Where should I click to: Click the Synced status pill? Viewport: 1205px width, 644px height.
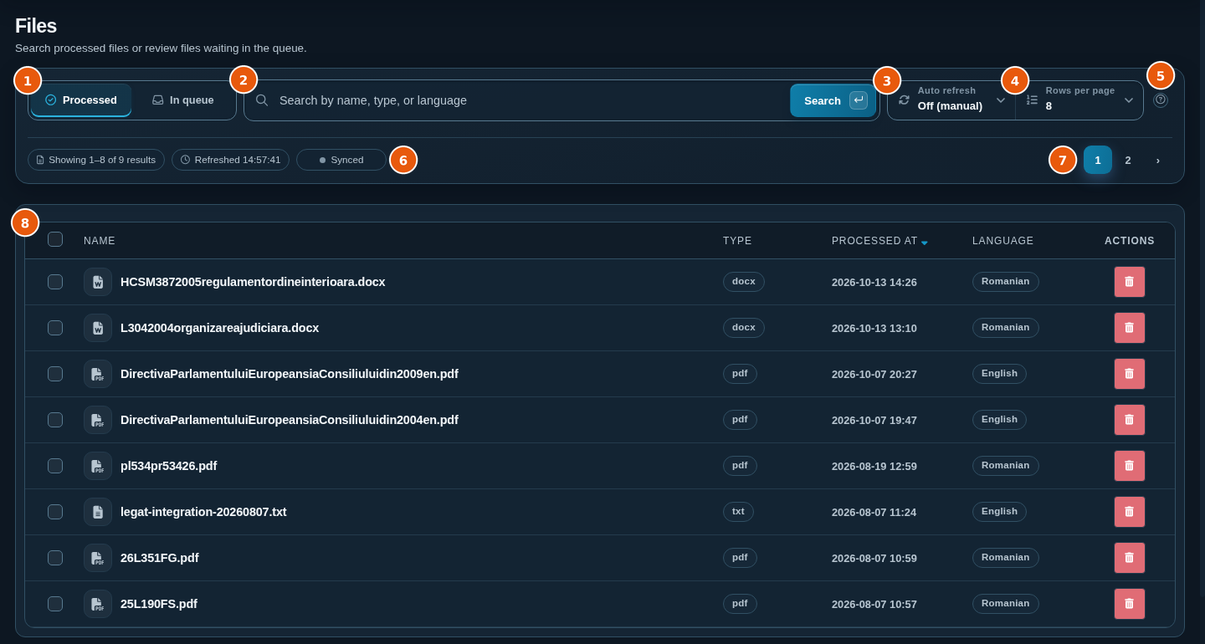tap(341, 160)
